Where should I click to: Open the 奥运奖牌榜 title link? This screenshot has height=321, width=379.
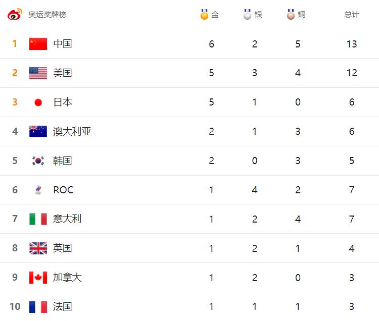(48, 15)
